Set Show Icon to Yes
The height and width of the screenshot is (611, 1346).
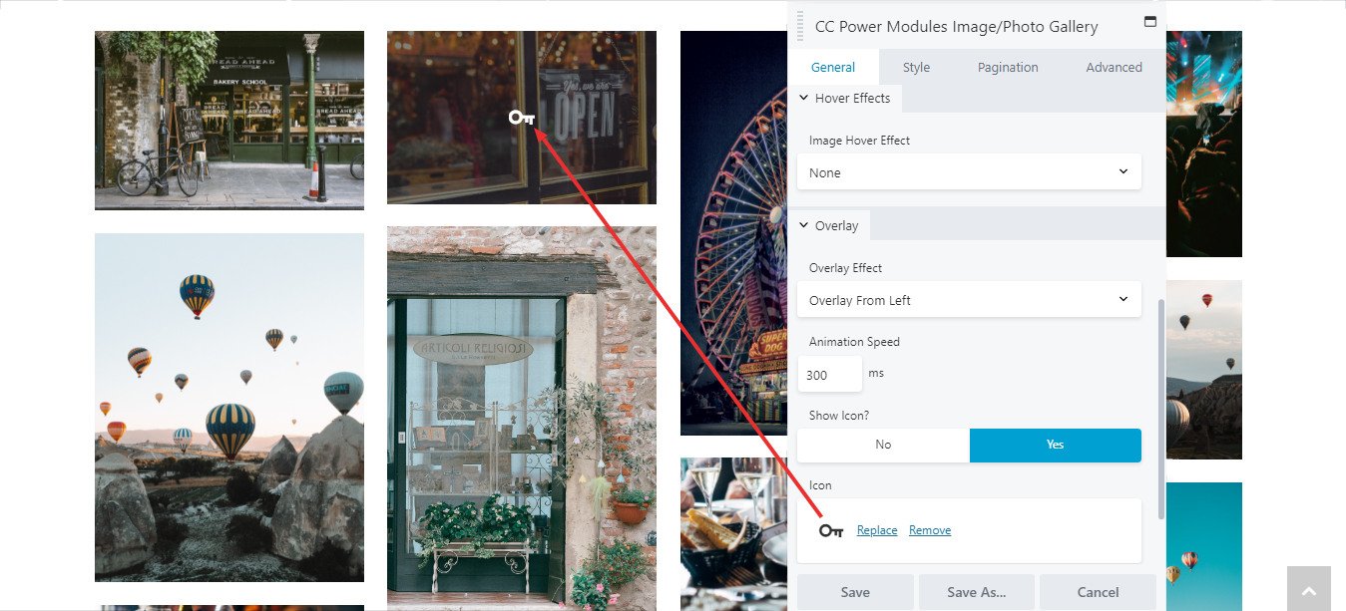1056,445
